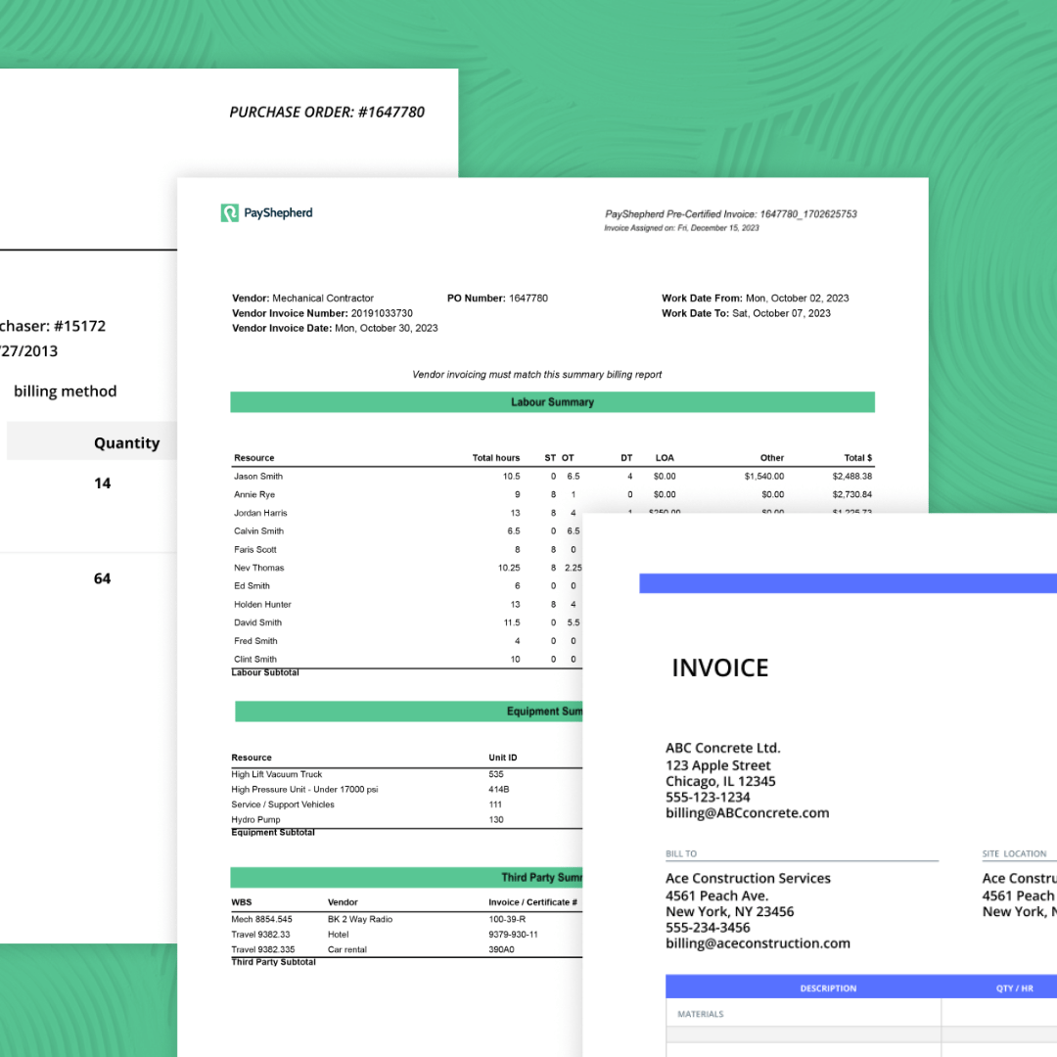1057x1057 pixels.
Task: Click the Equipment Summary green header bar
Action: pyautogui.click(x=408, y=712)
